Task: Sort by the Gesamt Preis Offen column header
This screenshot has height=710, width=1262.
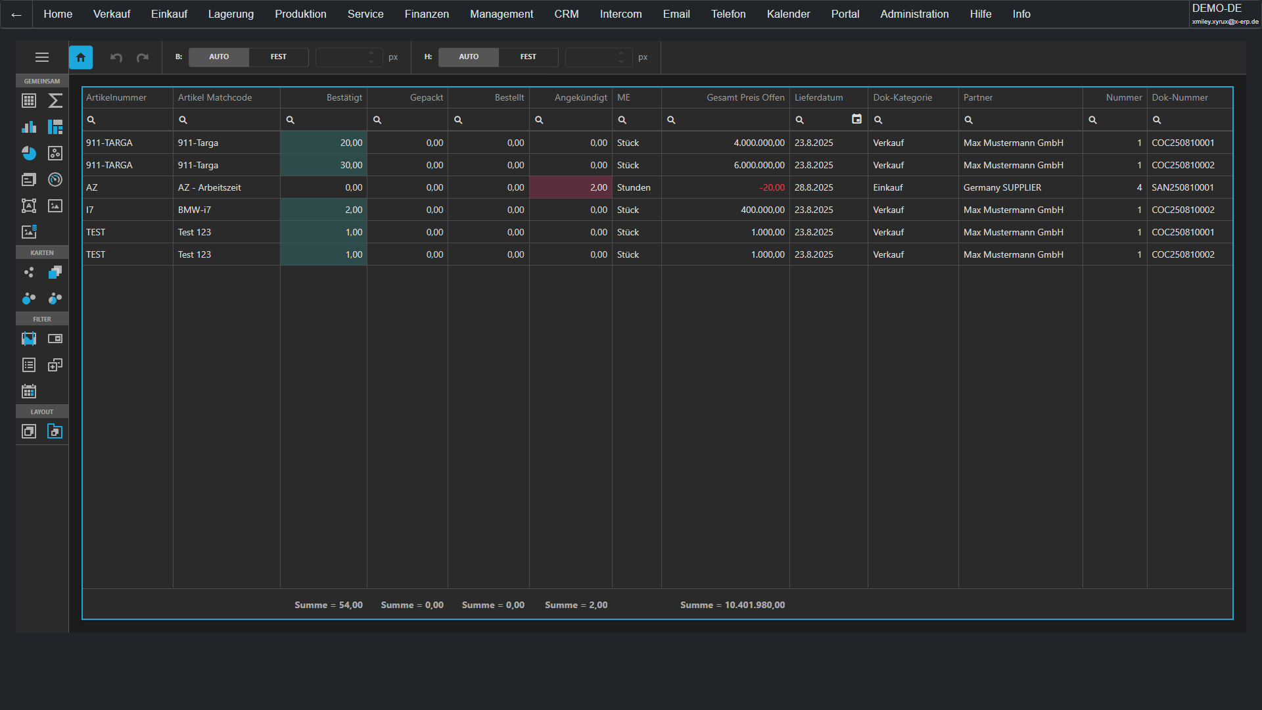Action: (745, 97)
